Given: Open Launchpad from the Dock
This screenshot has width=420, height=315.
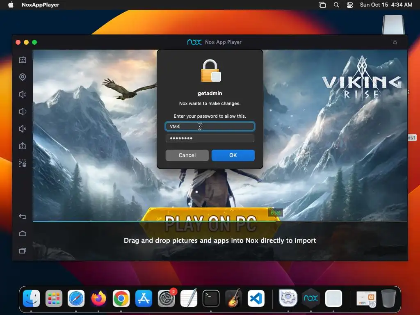Looking at the screenshot, I should [x=54, y=298].
